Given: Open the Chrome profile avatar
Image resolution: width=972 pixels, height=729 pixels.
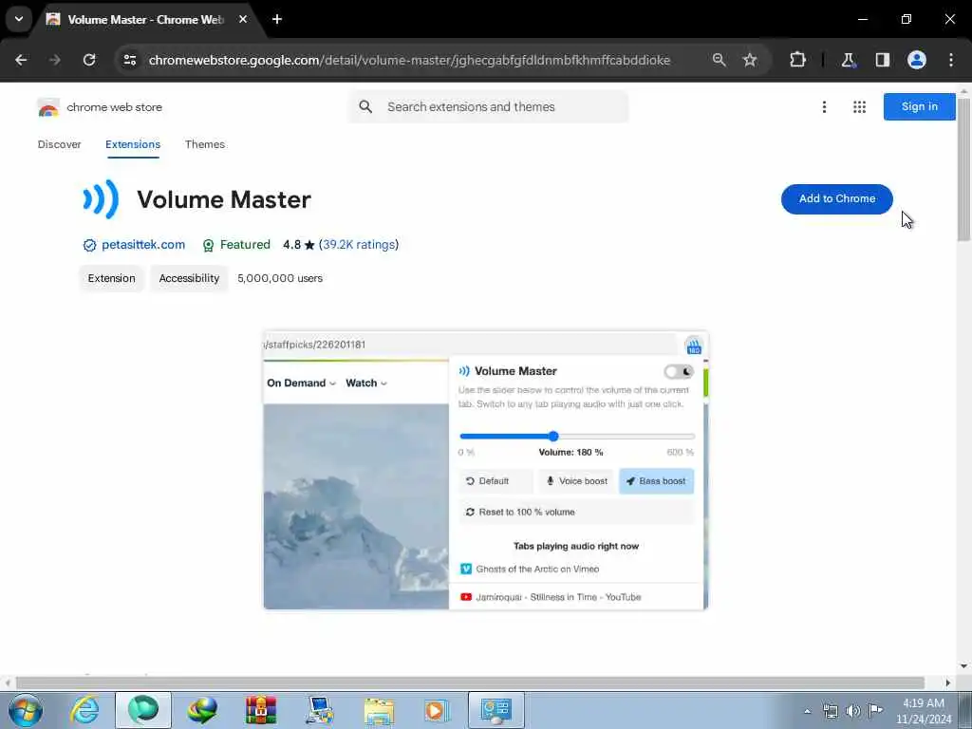Looking at the screenshot, I should (917, 60).
